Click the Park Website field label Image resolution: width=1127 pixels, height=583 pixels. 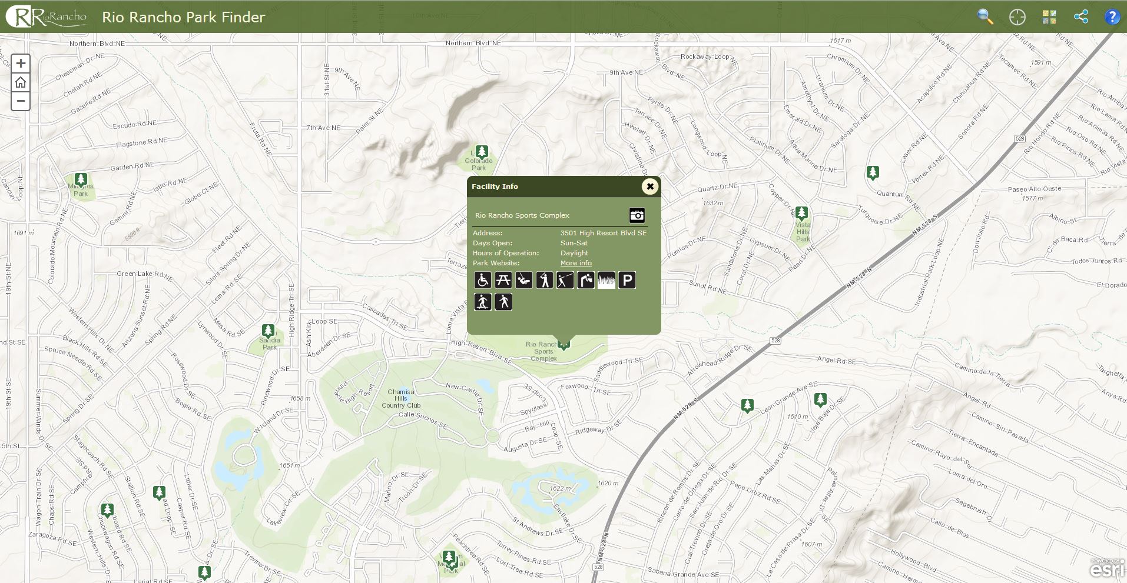point(496,263)
